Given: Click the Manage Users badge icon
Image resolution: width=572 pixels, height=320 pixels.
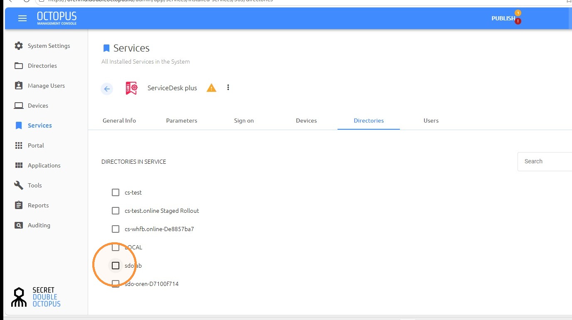Looking at the screenshot, I should pyautogui.click(x=19, y=86).
